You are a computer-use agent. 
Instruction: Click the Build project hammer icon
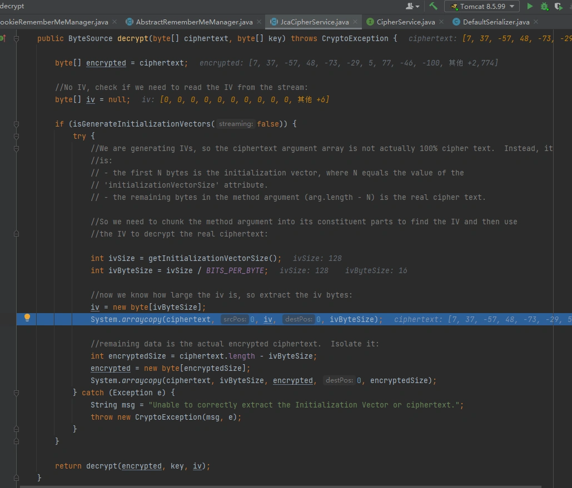click(x=434, y=7)
